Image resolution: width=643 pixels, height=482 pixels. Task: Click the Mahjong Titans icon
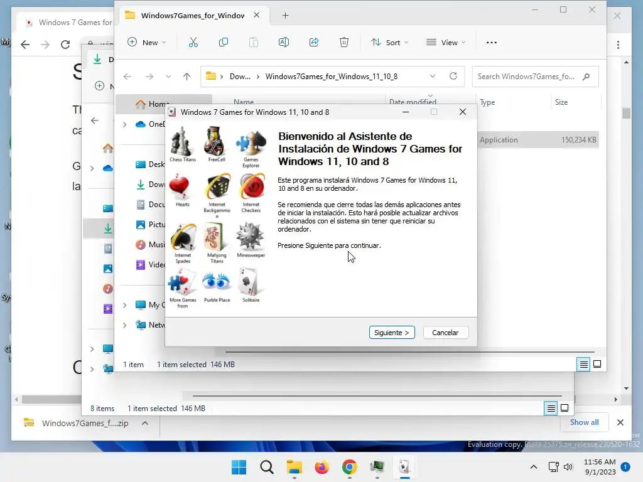(216, 237)
